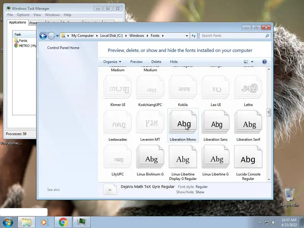Select Linux Libertine Display G Regular icon
This screenshot has width=304, height=228.
[x=183, y=157]
